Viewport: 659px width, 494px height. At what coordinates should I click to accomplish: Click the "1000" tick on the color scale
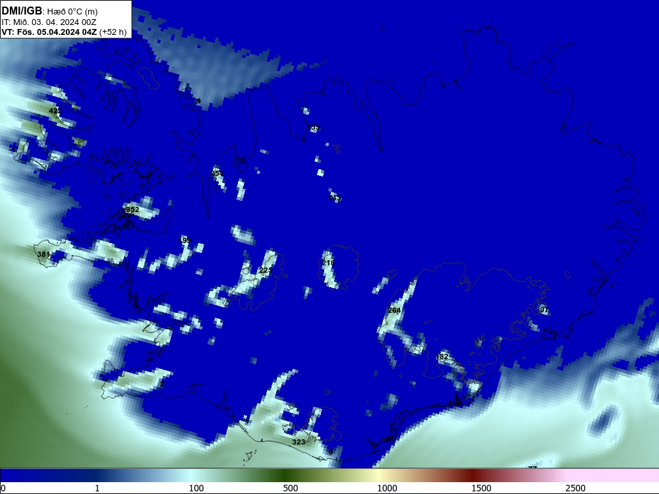pyautogui.click(x=387, y=488)
